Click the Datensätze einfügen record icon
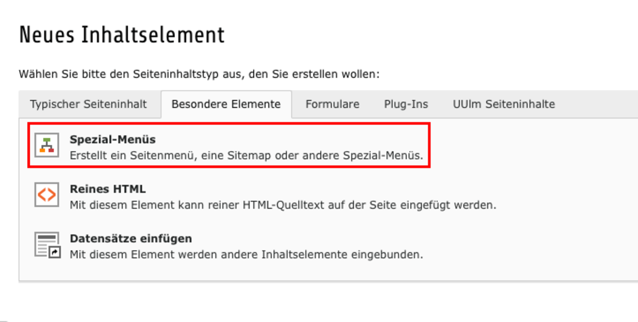 coord(47,244)
